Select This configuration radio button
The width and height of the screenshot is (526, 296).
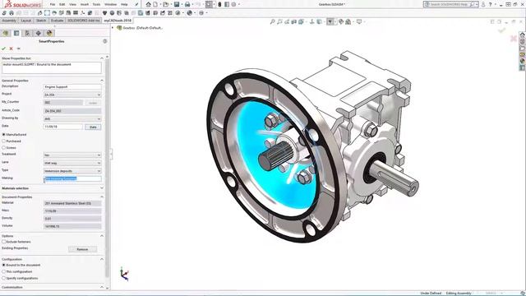click(x=3, y=271)
